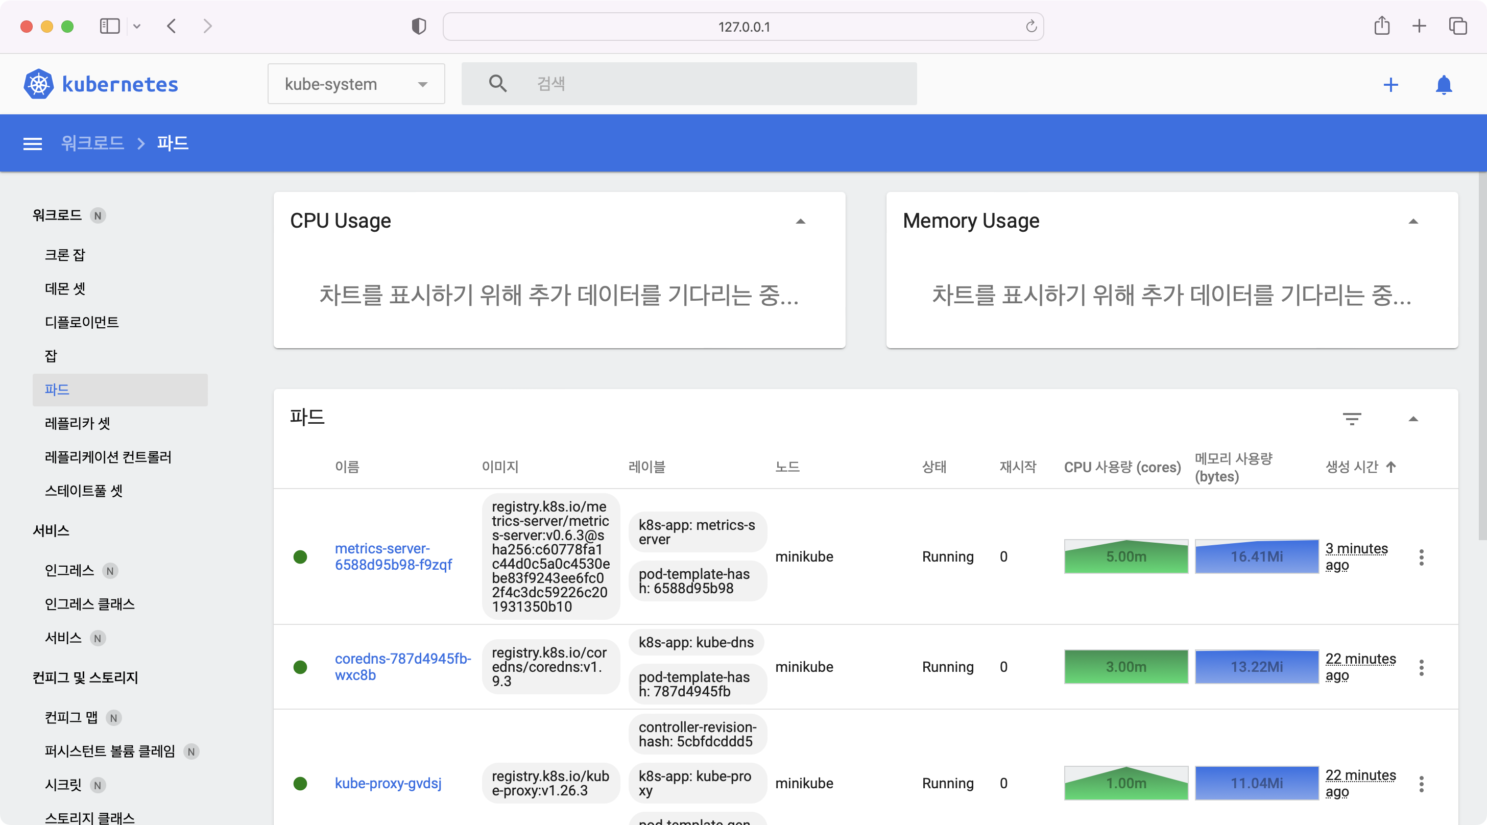This screenshot has width=1487, height=825.
Task: Click the Kubernetes logo icon
Action: (x=39, y=84)
